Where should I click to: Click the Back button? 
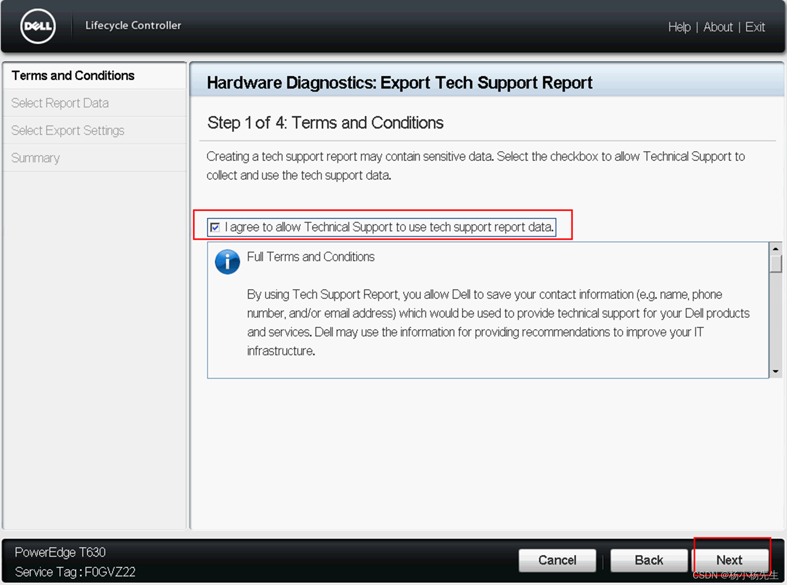click(x=648, y=560)
